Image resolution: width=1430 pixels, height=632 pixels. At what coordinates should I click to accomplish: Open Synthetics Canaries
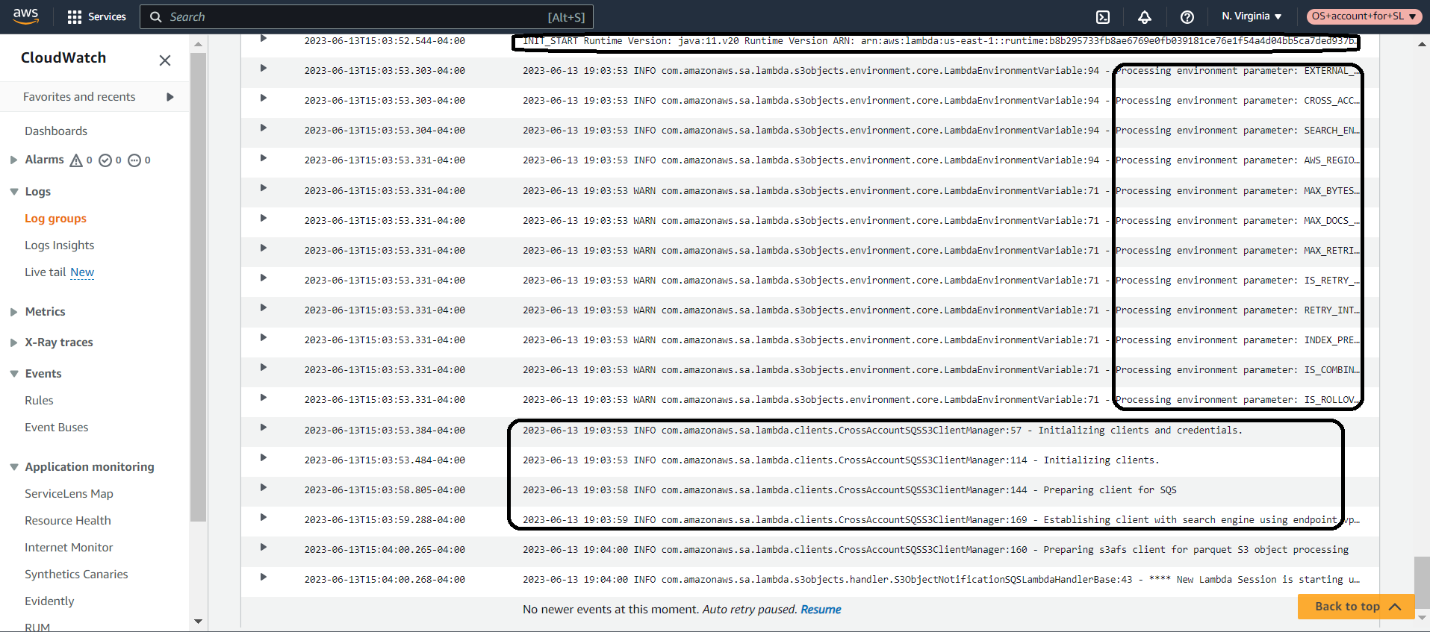tap(76, 575)
